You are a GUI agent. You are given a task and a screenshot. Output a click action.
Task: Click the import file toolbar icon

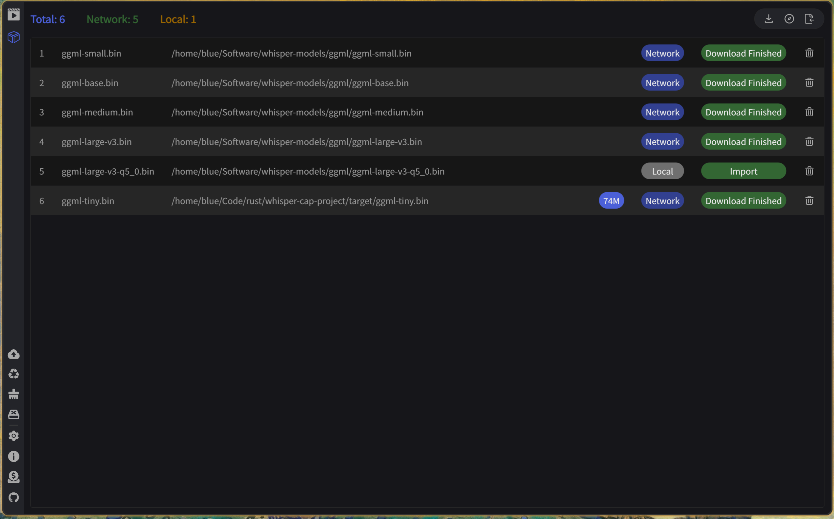pyautogui.click(x=809, y=19)
